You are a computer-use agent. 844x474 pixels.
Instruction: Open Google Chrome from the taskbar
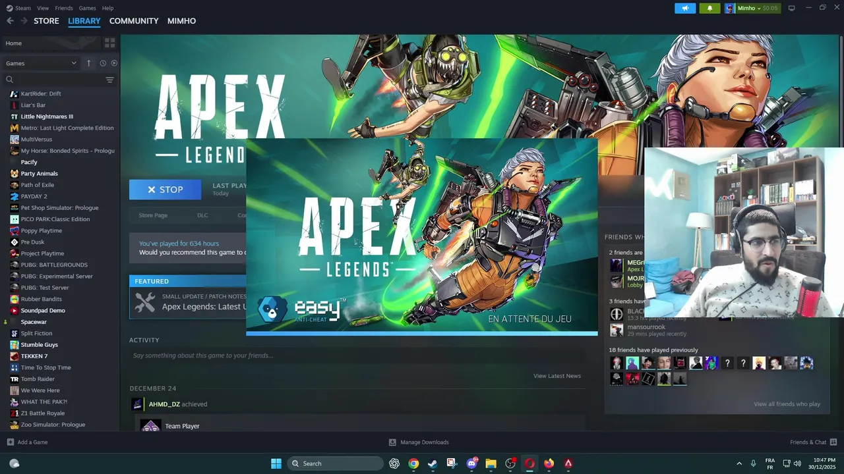pos(413,463)
